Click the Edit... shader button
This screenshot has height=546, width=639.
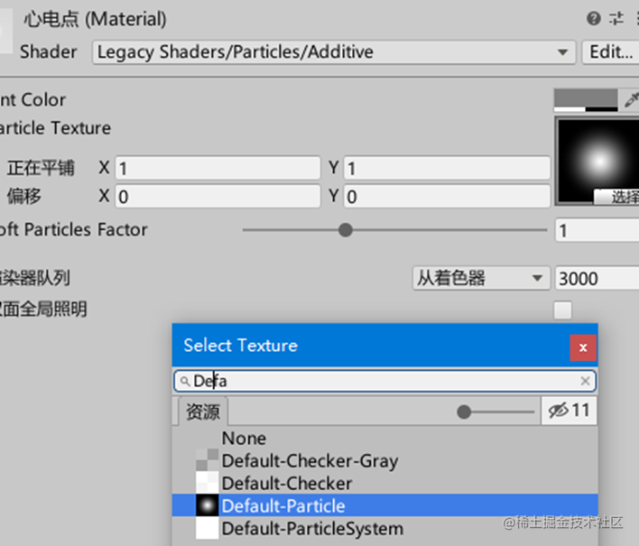tap(610, 52)
